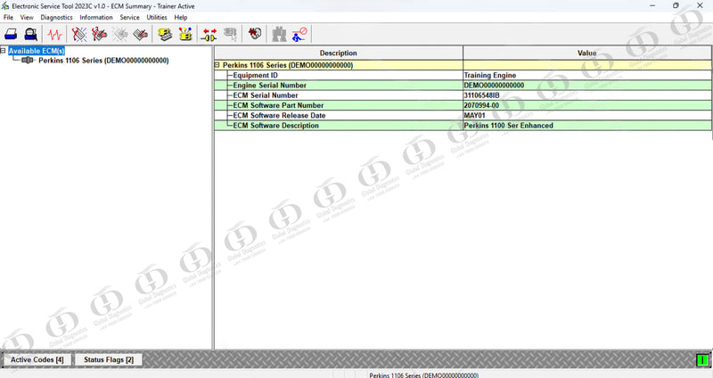Select the Engine Serial Number row
The width and height of the screenshot is (713, 378).
click(463, 85)
